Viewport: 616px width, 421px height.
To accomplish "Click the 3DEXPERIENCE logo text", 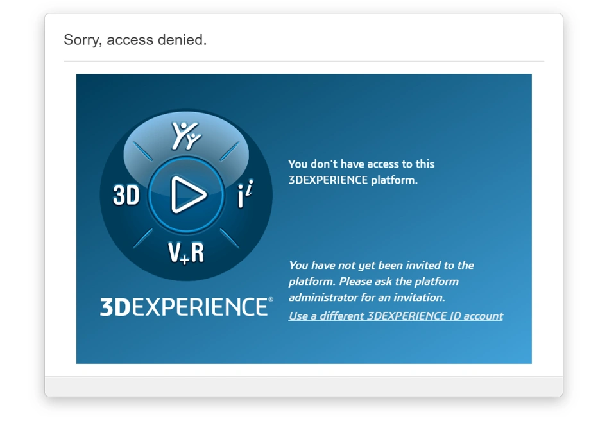I will 186,307.
